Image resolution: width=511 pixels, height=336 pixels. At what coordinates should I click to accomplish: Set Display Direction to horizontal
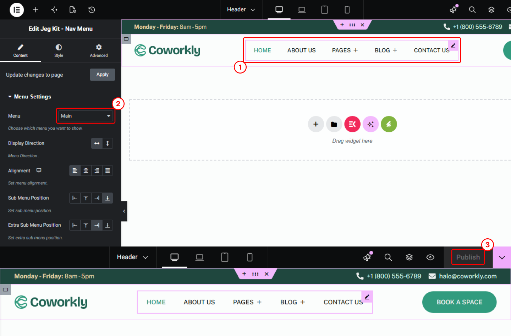(x=97, y=143)
